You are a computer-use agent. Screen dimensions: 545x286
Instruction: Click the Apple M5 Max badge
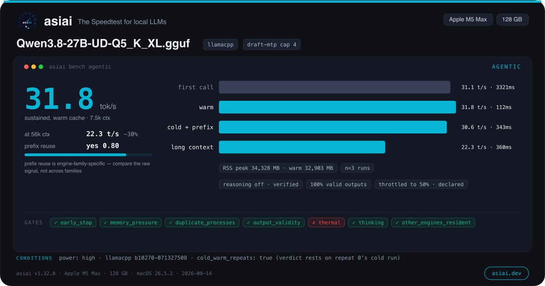(x=468, y=20)
